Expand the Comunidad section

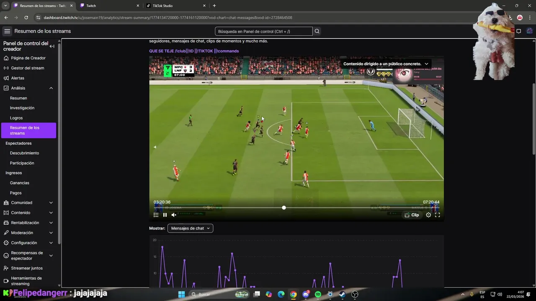51,203
